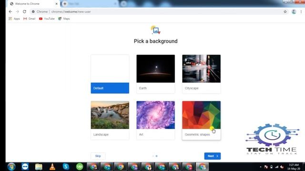Open a new tab with the plus button

click(x=65, y=4)
